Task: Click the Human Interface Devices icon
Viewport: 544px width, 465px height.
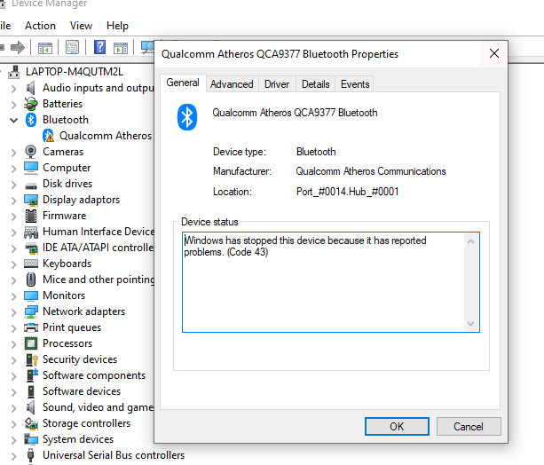Action: pyautogui.click(x=31, y=232)
